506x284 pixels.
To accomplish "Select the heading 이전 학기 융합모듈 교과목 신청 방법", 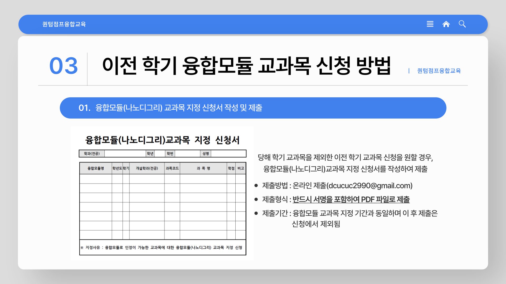I will click(246, 65).
